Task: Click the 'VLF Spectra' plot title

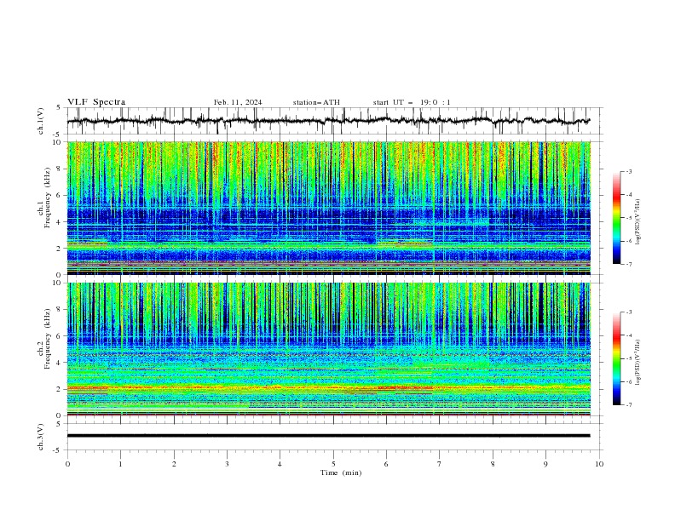Action: [96, 102]
